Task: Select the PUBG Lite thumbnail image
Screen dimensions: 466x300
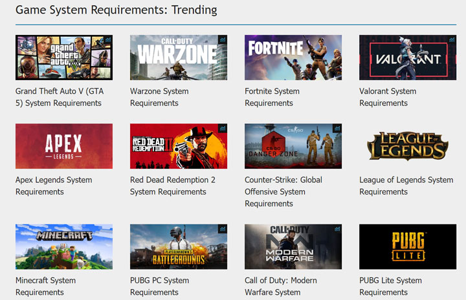Action: 407,247
